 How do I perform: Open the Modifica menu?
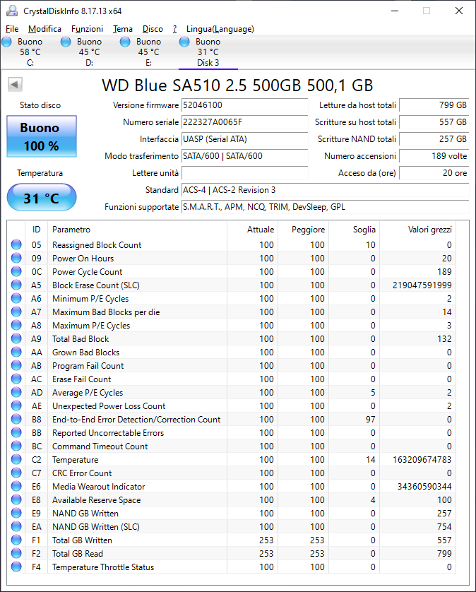tap(45, 29)
